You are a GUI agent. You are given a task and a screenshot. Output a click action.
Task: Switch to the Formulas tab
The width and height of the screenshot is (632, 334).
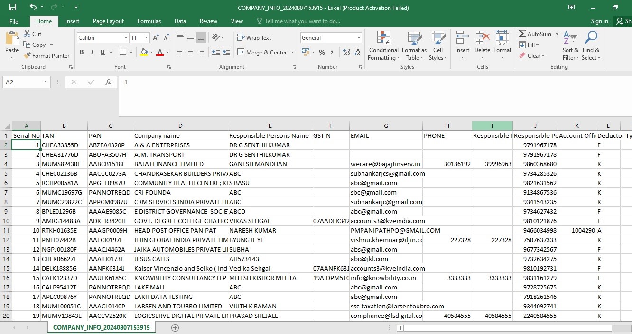click(149, 21)
